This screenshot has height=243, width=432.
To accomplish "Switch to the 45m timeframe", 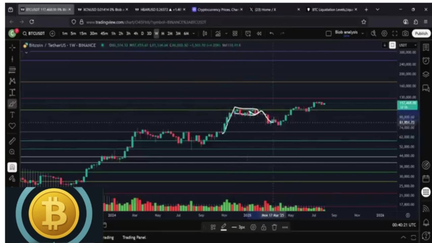I will pyautogui.click(x=104, y=33).
